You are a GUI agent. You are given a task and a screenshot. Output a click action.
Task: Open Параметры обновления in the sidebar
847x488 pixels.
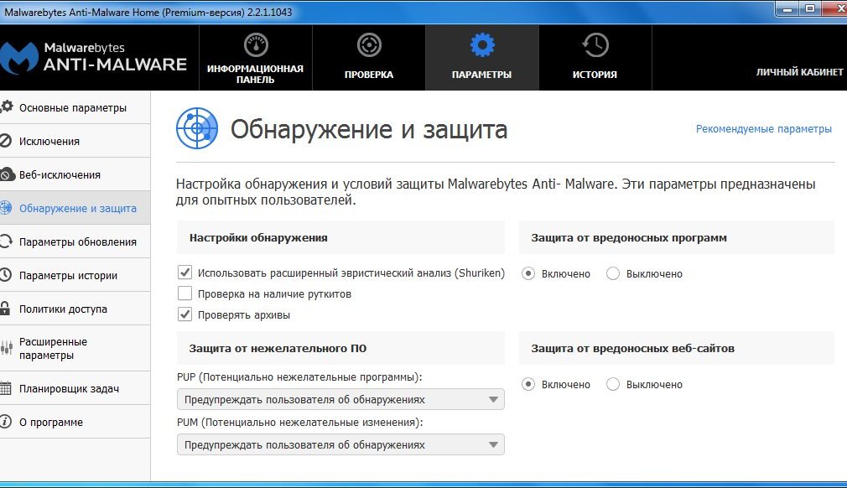[75, 241]
